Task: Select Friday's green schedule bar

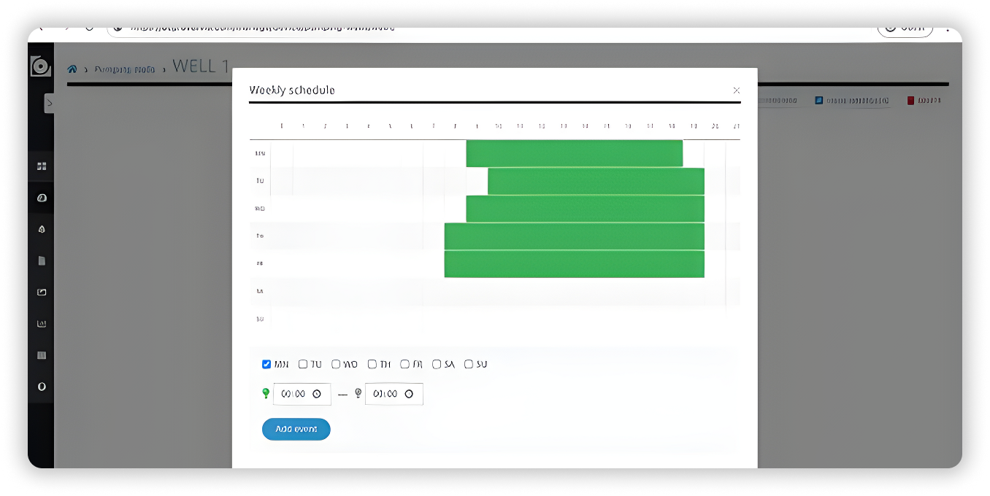Action: coord(574,264)
